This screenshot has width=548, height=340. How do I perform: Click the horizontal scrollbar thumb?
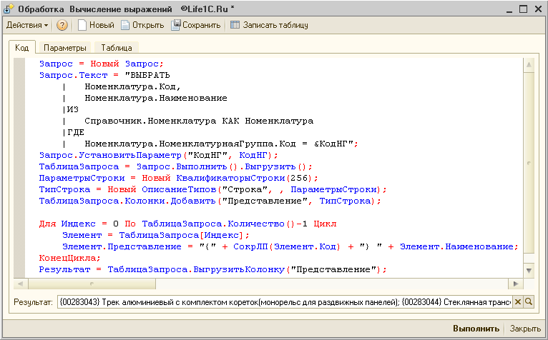[x=92, y=284]
